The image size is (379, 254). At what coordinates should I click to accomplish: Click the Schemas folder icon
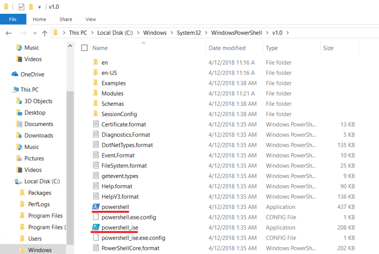pos(96,103)
